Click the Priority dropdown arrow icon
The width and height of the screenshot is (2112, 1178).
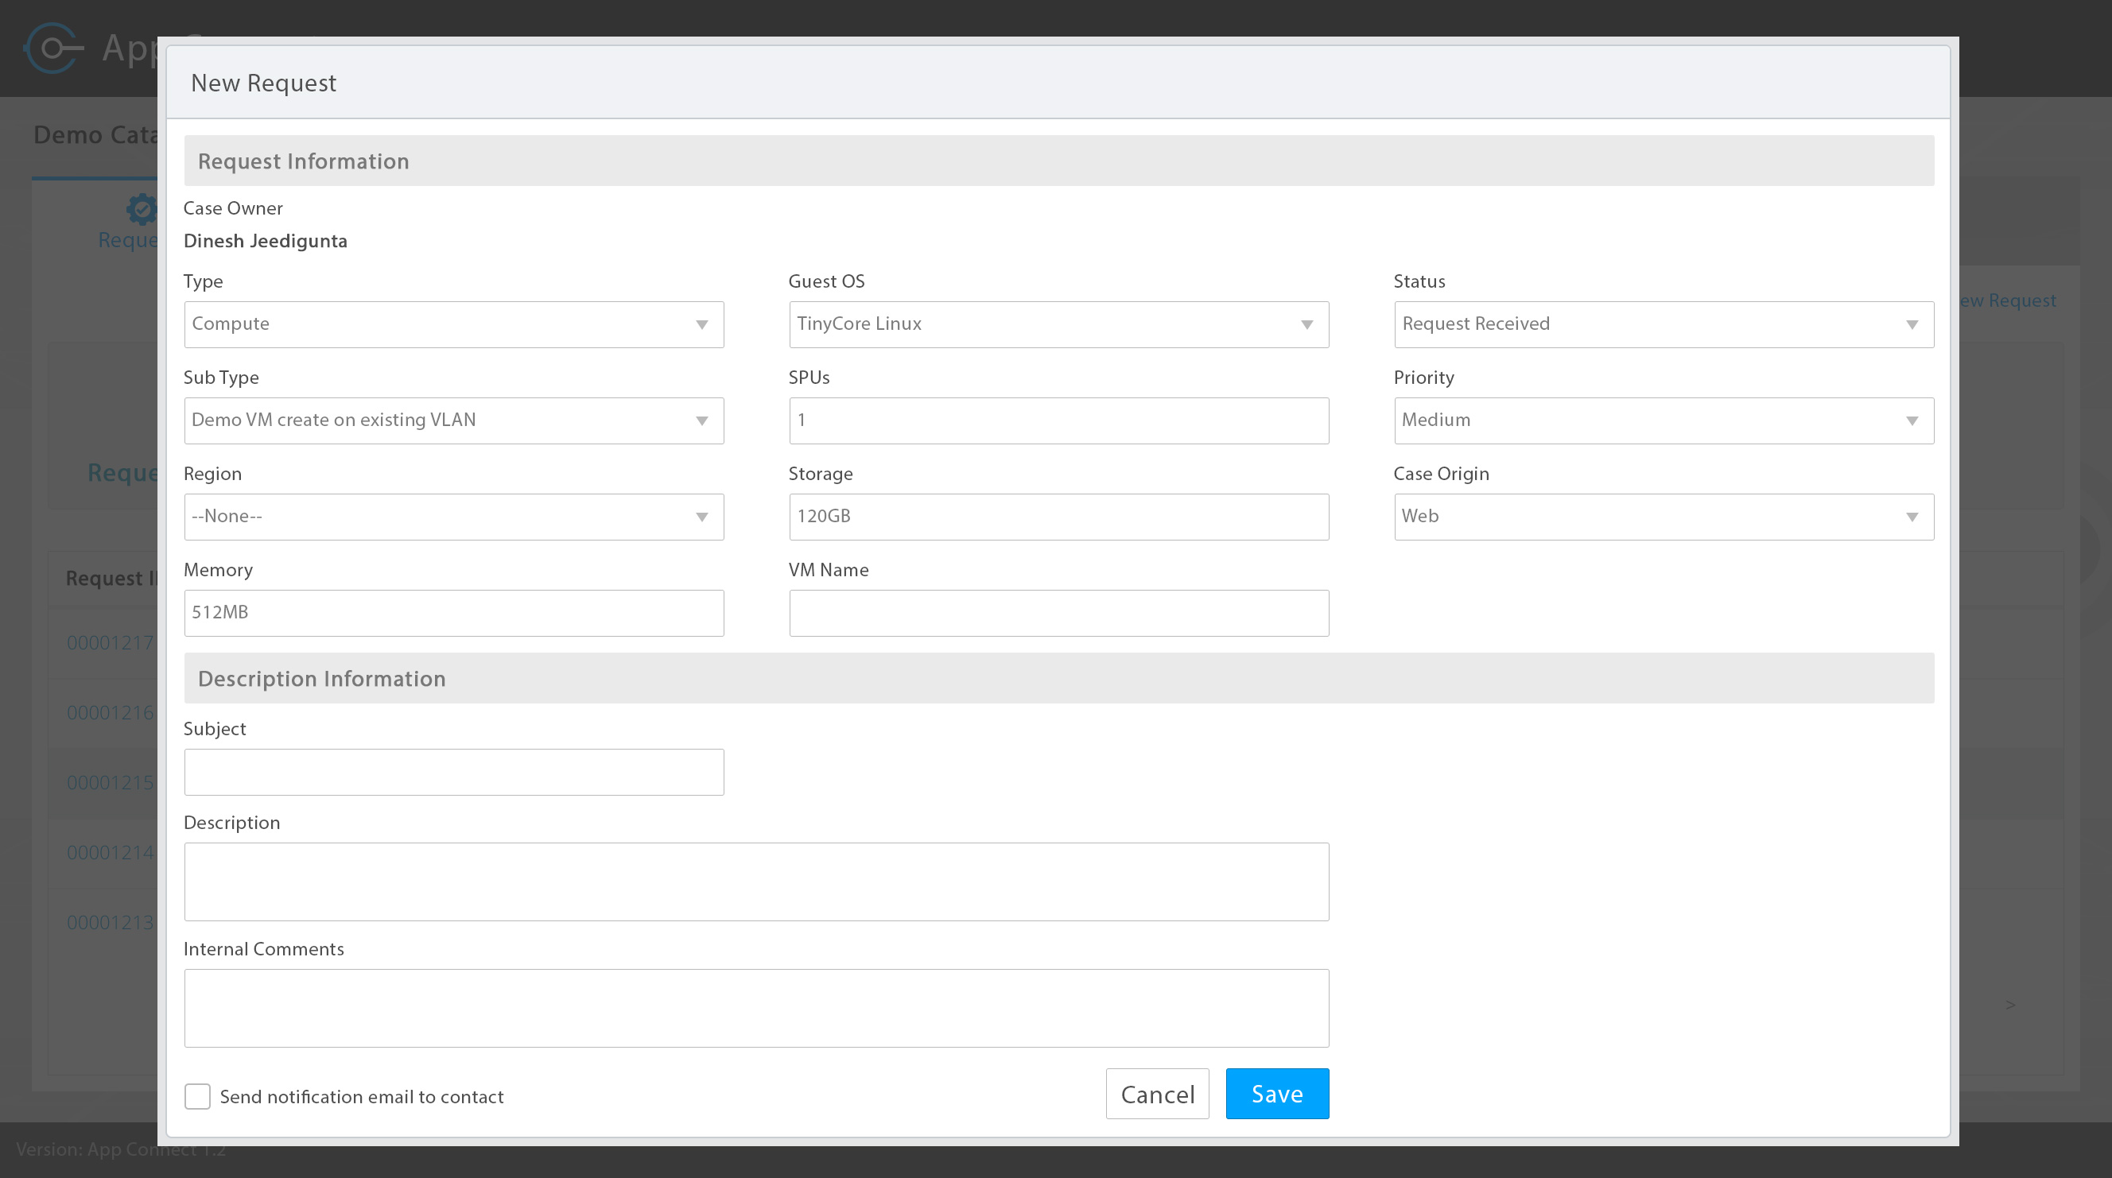click(x=1912, y=420)
